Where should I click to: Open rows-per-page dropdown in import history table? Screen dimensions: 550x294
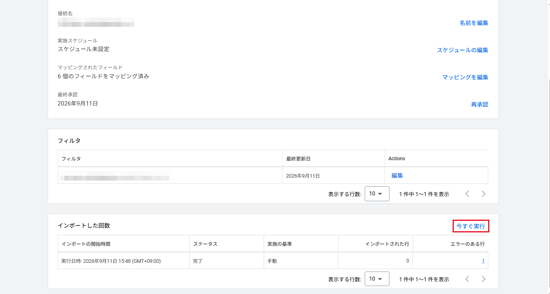pyautogui.click(x=377, y=279)
